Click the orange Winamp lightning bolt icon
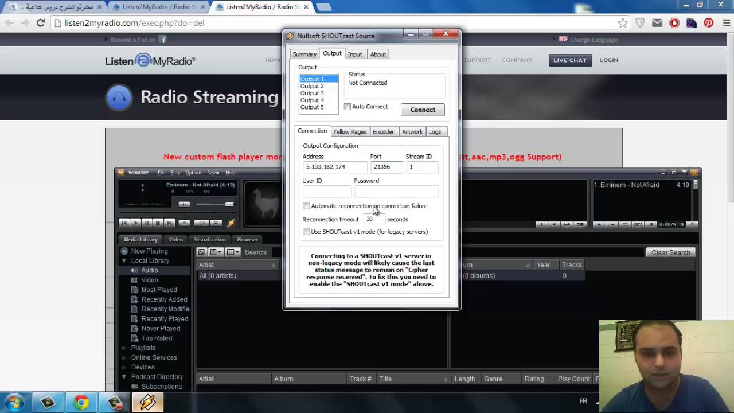Screen dimensions: 734x413 tap(231, 223)
